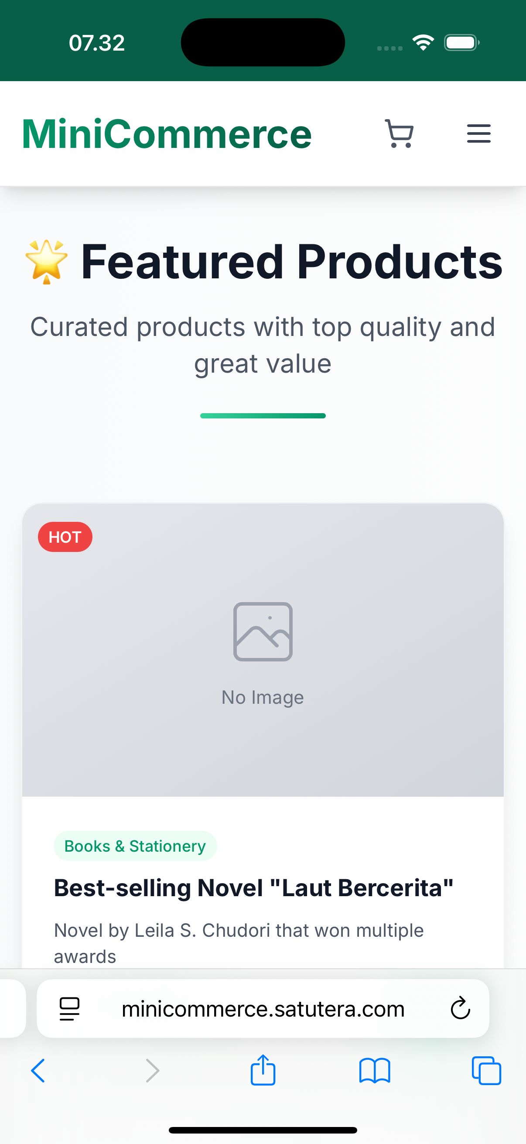
Task: Go back to the previous page
Action: [38, 1071]
